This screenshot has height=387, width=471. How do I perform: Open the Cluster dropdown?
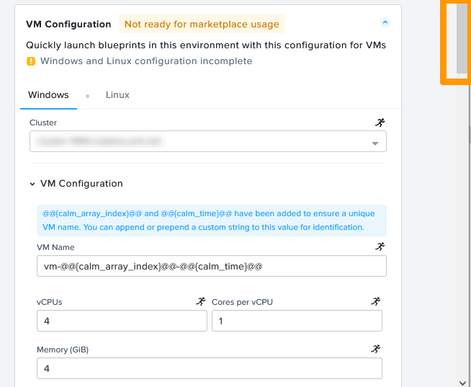click(208, 141)
